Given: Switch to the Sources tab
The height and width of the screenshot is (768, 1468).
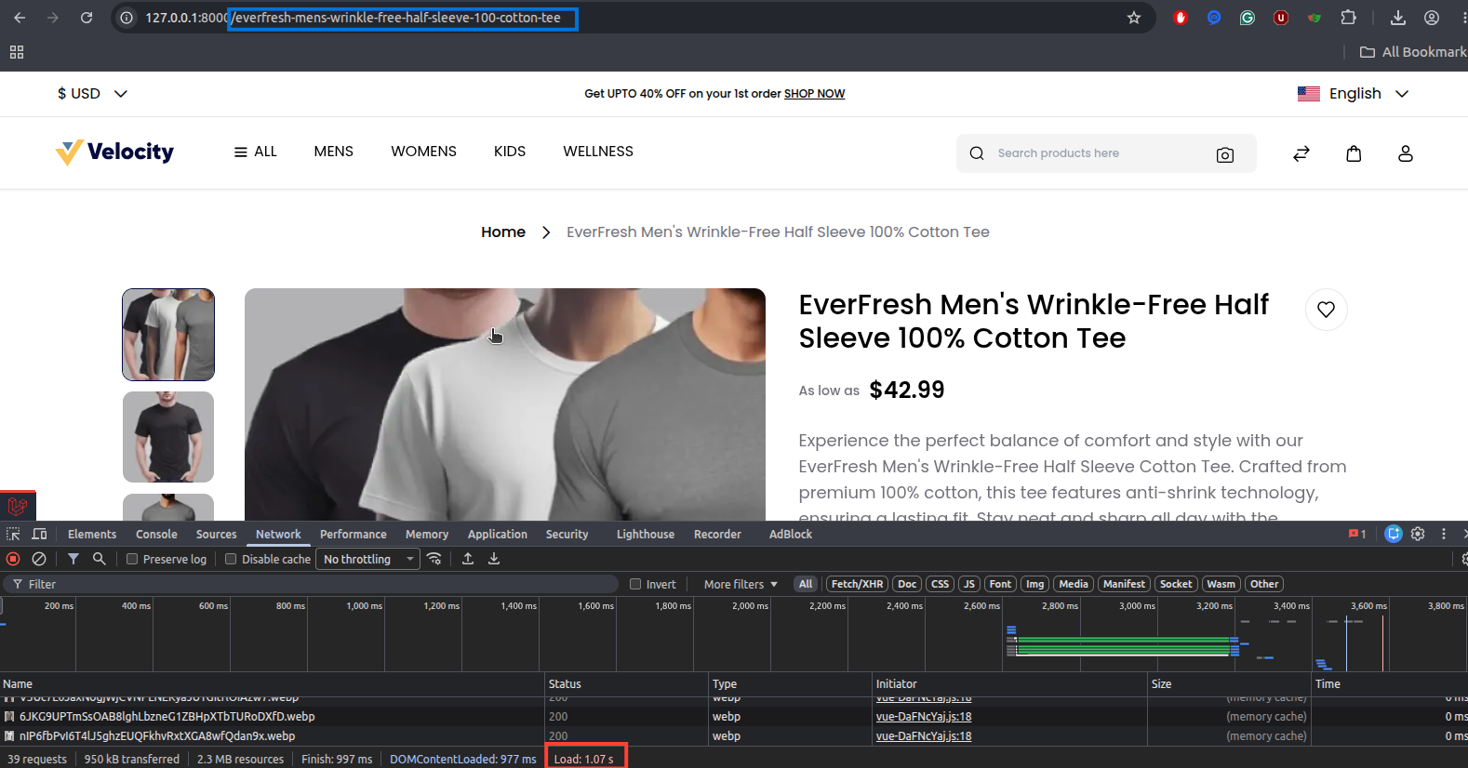Looking at the screenshot, I should click(x=216, y=534).
